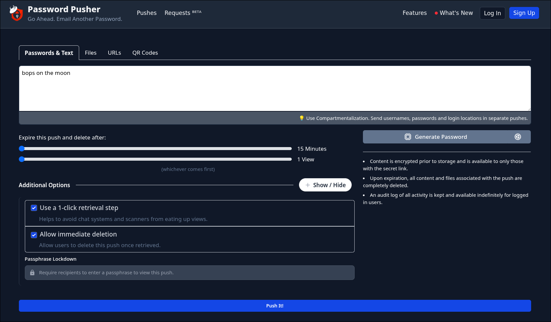Click the chip icon inside Generate Password
This screenshot has width=551, height=322.
click(x=408, y=136)
